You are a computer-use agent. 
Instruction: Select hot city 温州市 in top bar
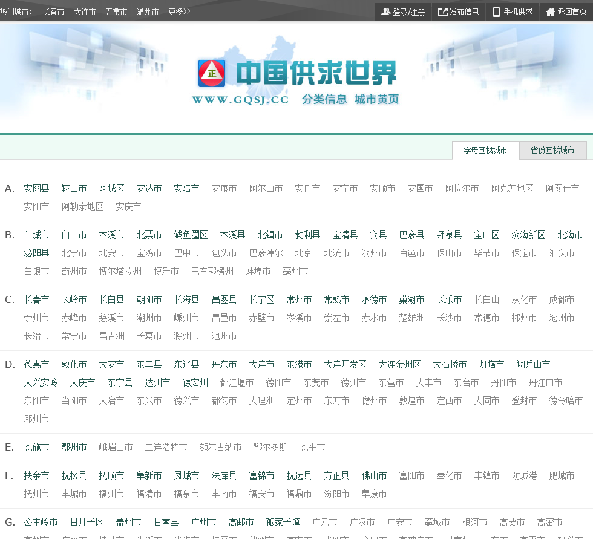pyautogui.click(x=148, y=11)
